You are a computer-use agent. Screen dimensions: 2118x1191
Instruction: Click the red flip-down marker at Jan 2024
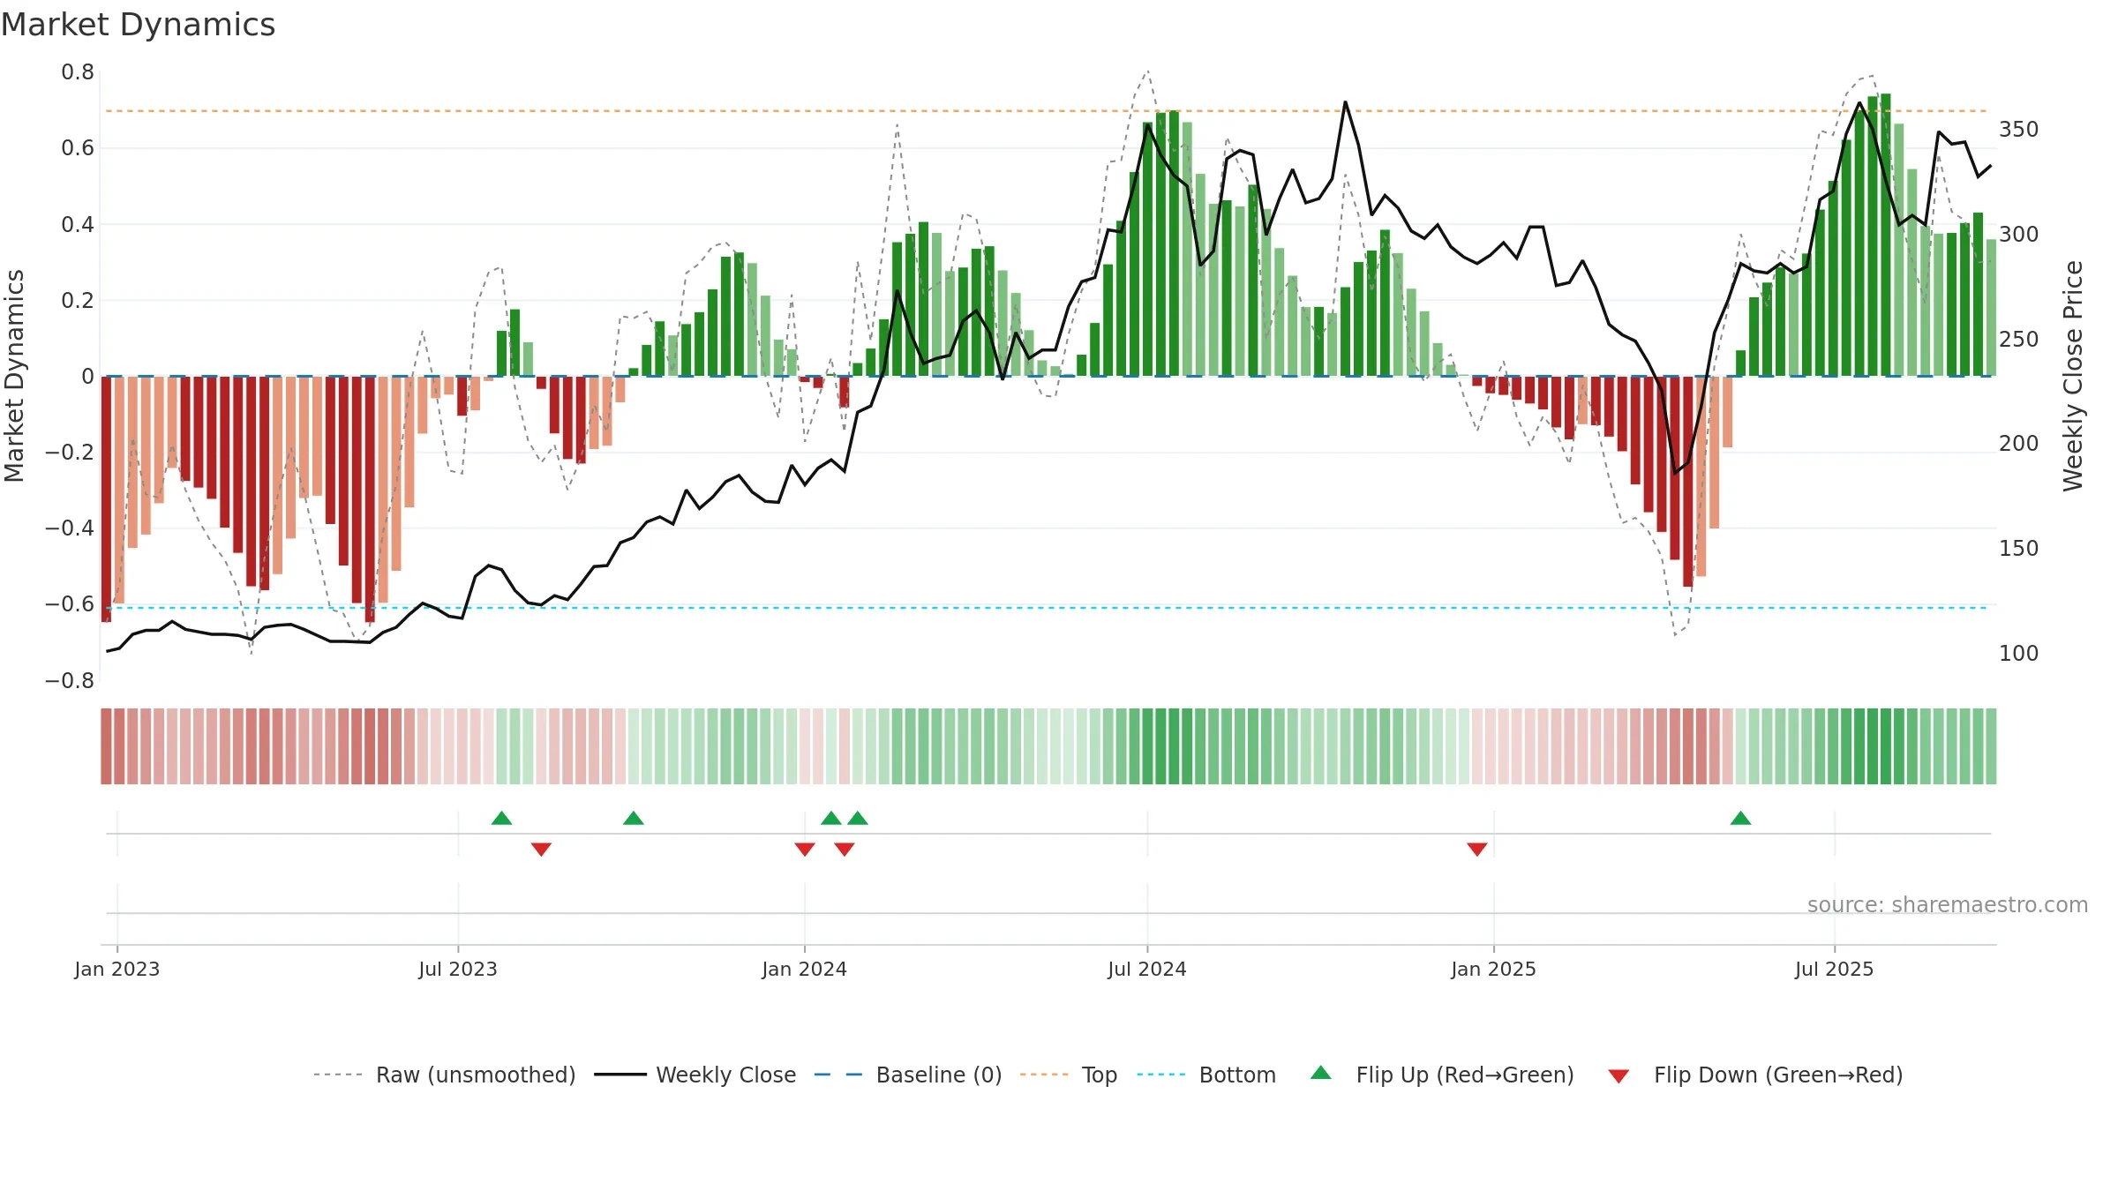805,849
